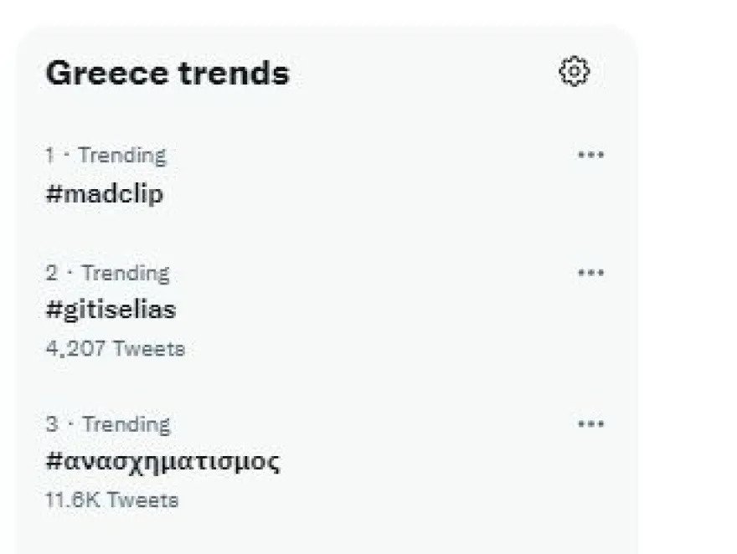The height and width of the screenshot is (554, 737).
Task: Open the trends settings gear icon
Action: point(574,72)
